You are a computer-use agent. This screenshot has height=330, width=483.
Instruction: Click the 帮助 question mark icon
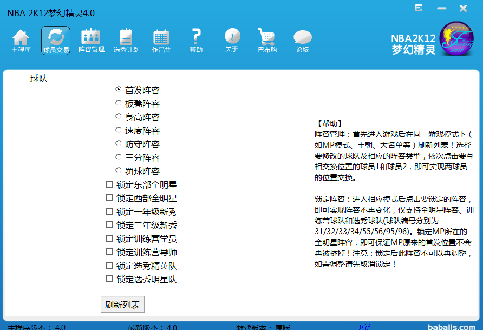coord(196,41)
